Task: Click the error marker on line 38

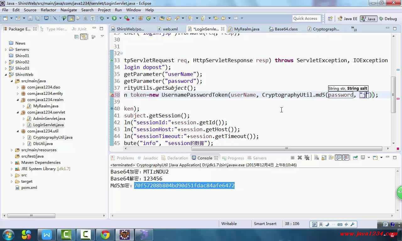Action: click(111, 95)
